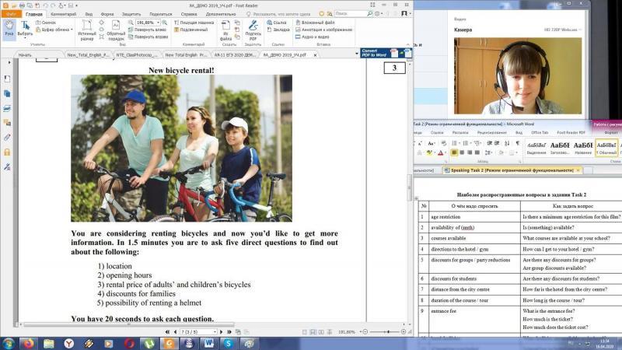
Task: Open the Комментарий ribbon tab
Action: pos(64,14)
